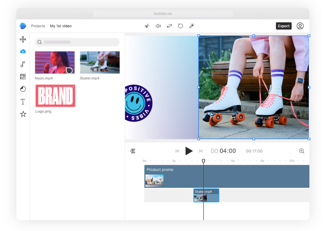Click the media search field

click(x=77, y=42)
